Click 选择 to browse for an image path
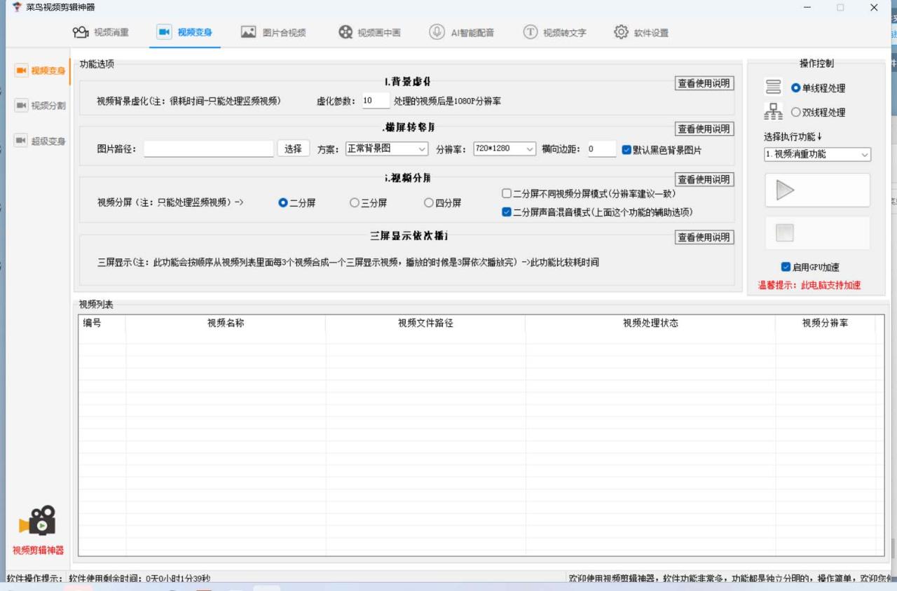The height and width of the screenshot is (591, 897). click(293, 149)
